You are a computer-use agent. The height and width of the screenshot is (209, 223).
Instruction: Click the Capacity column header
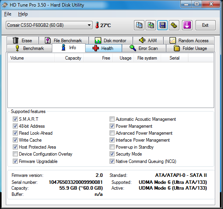pyautogui.click(x=69, y=58)
